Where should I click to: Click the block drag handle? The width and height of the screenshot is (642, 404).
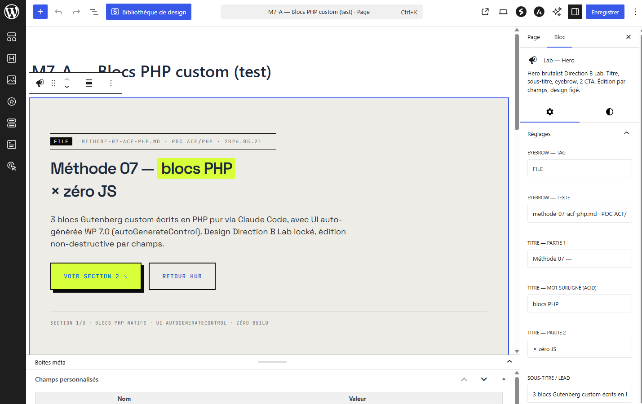53,83
